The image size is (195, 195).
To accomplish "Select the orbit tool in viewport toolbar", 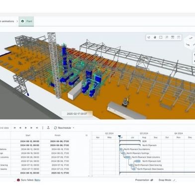I will pyautogui.click(x=149, y=37).
